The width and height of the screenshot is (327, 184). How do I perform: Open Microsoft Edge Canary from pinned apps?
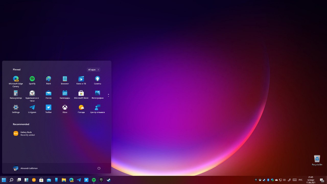(16, 82)
